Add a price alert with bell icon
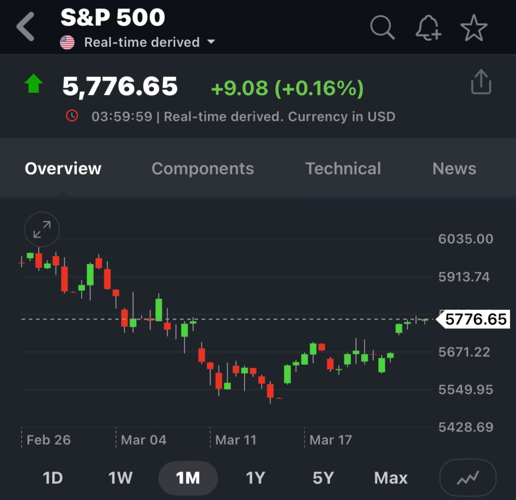Image resolution: width=516 pixels, height=500 pixels. pos(428,27)
